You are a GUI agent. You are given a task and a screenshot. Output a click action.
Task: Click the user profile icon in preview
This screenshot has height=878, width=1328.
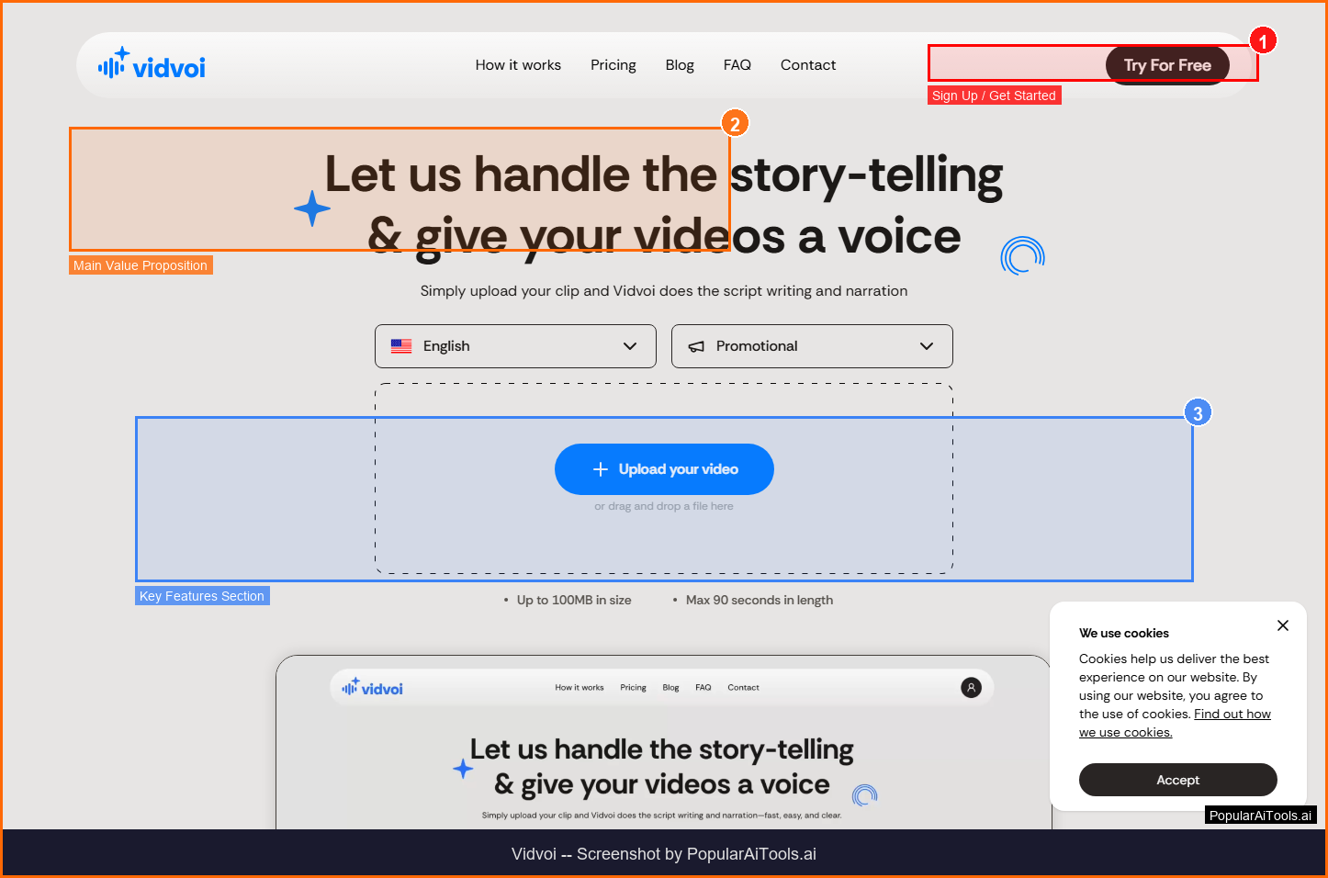[971, 688]
